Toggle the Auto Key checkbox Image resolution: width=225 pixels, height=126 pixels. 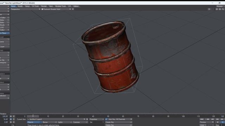point(106,119)
